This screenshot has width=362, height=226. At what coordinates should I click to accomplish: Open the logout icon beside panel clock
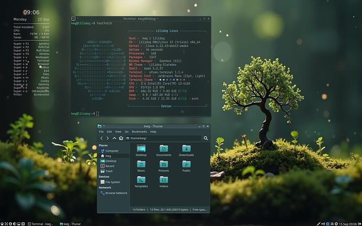[359, 224]
